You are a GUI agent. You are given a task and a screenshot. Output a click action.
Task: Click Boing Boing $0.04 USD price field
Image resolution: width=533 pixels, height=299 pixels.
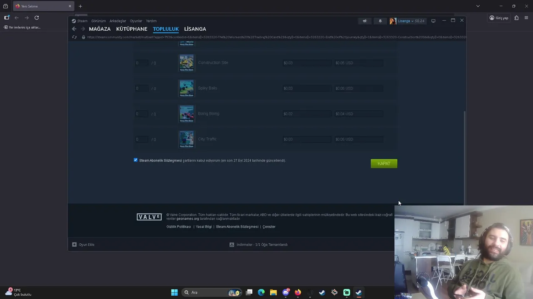point(358,114)
